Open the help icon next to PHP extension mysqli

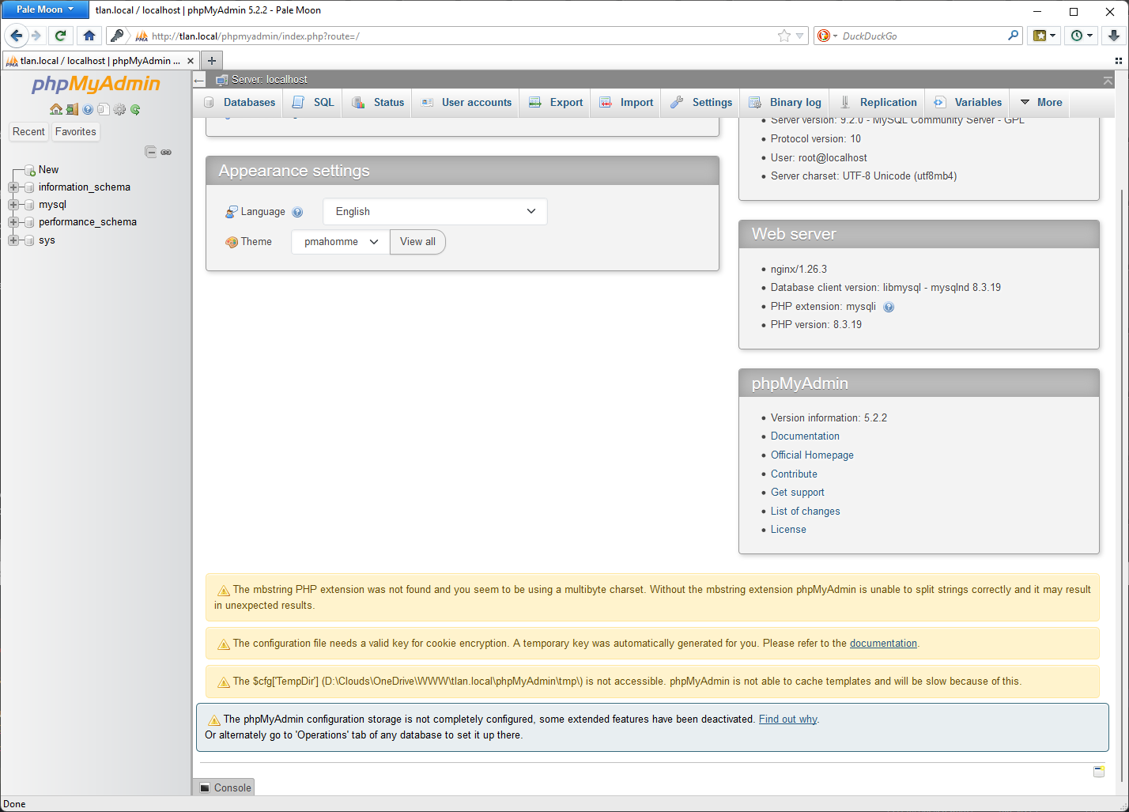[889, 307]
